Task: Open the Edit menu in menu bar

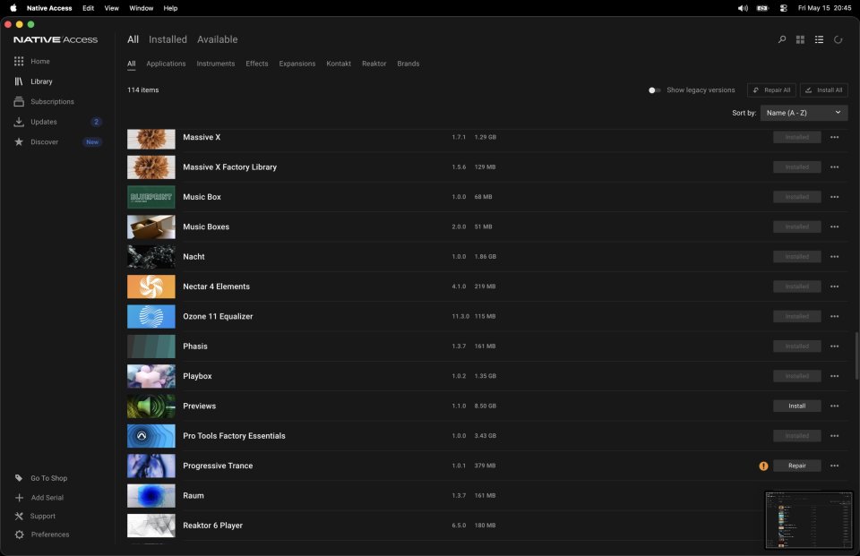Action: coord(89,8)
